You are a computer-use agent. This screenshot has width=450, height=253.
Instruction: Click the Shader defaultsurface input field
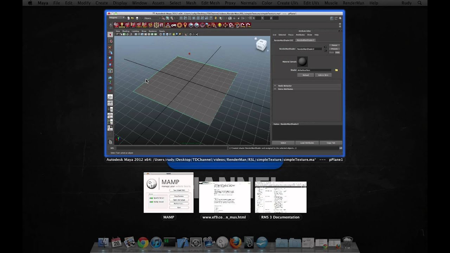[314, 70]
